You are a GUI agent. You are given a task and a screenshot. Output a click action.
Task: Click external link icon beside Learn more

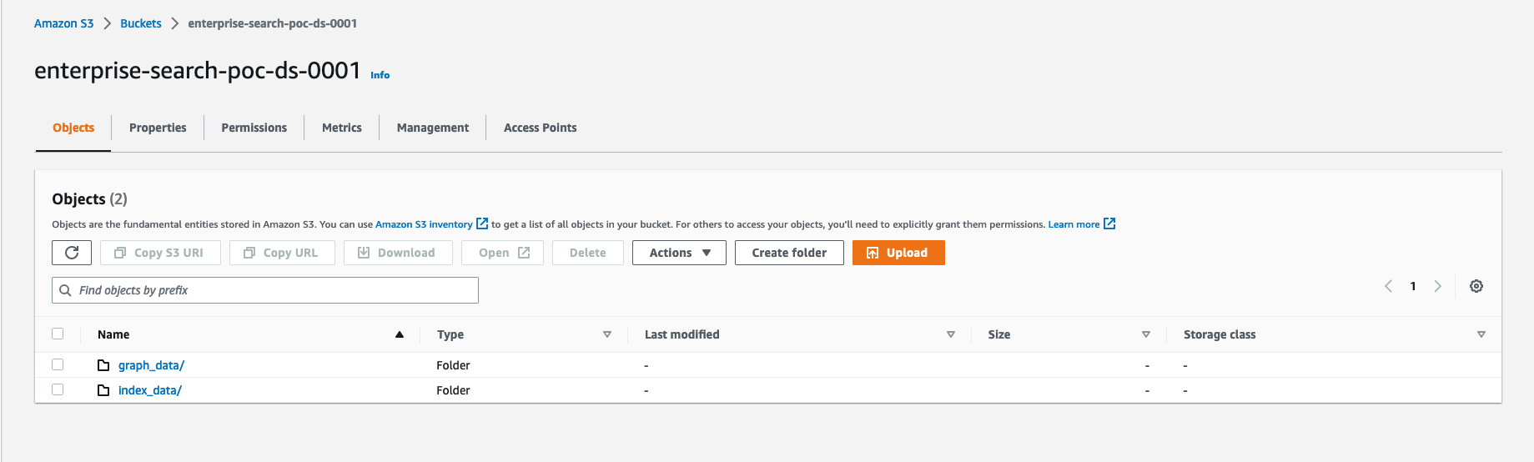1109,223
